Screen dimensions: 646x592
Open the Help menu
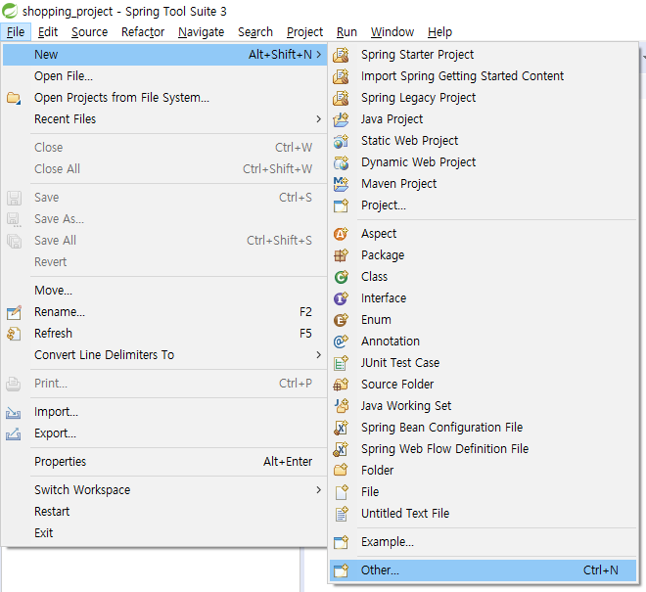(x=439, y=32)
